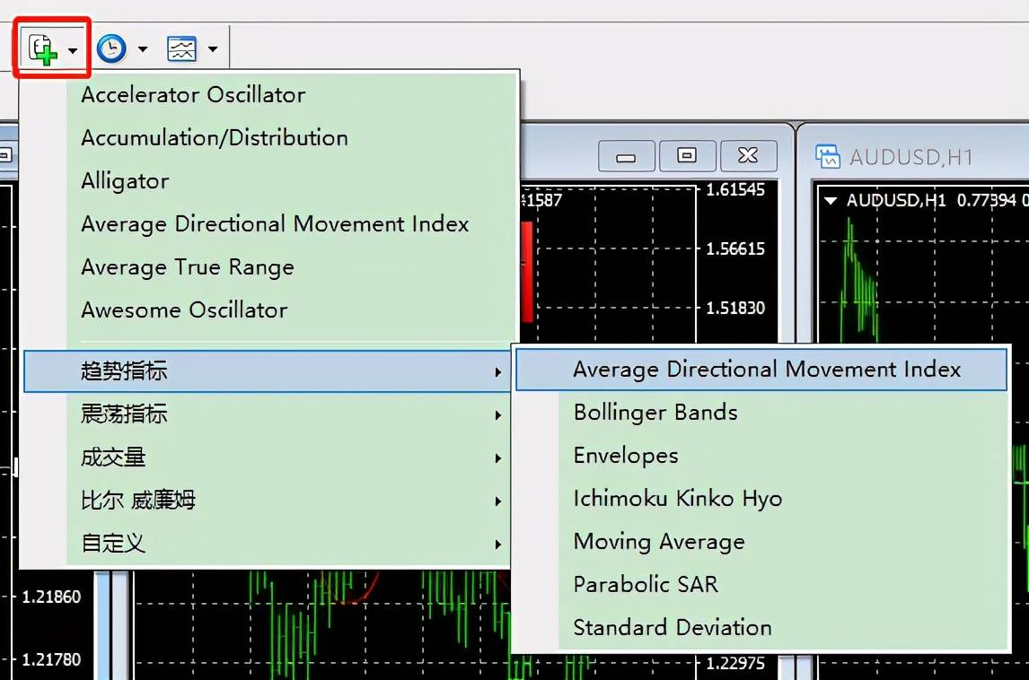Open the 自定义 submenu
Screen dimensions: 1029x680
(113, 544)
